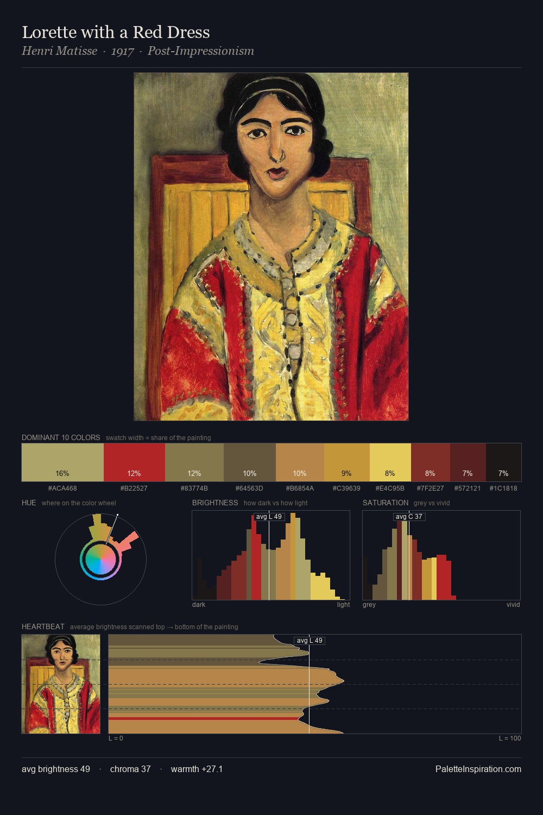Click the 'BRIGHTNESS' section heading
The width and height of the screenshot is (543, 815).
click(x=215, y=503)
